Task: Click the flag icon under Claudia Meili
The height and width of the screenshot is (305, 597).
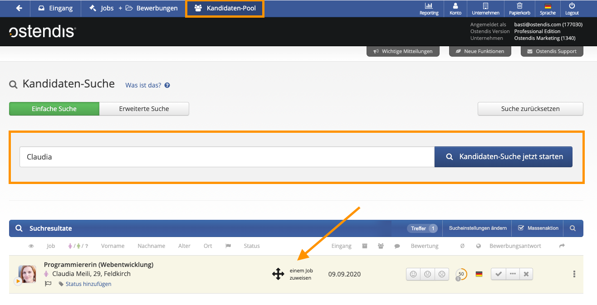Action: (x=48, y=284)
